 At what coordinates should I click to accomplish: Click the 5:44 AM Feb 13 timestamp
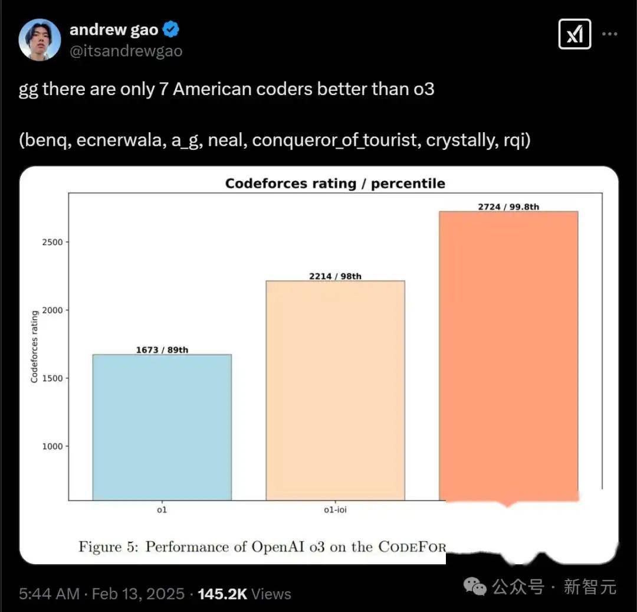click(x=101, y=594)
